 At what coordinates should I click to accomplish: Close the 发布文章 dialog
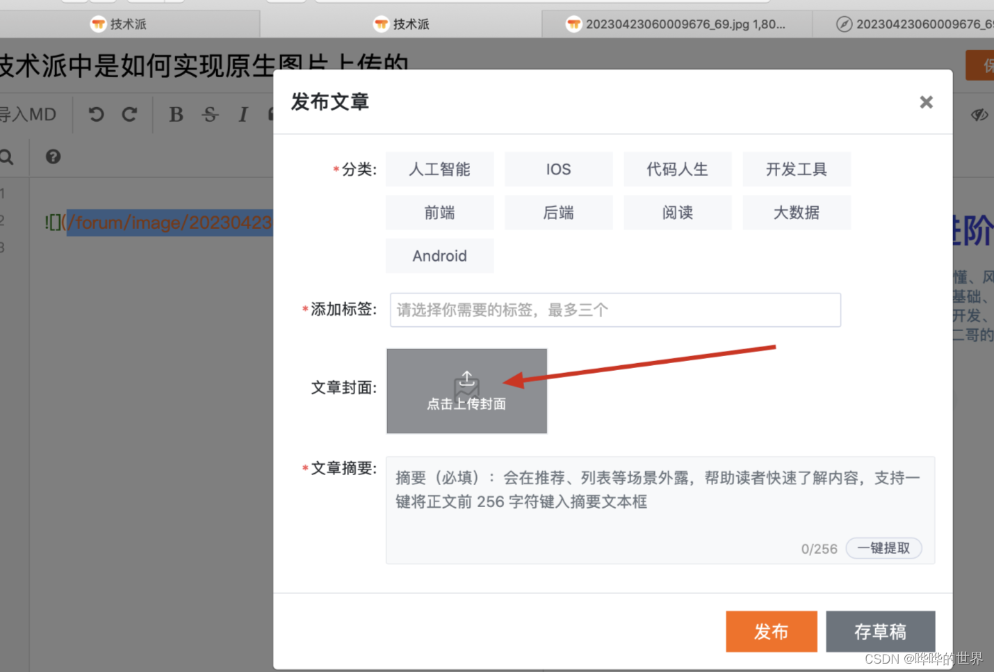tap(926, 102)
